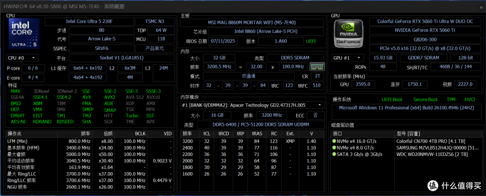The height and width of the screenshot is (196, 486).
Task: Click the Turbo feature flag
Action: [x=132, y=116]
